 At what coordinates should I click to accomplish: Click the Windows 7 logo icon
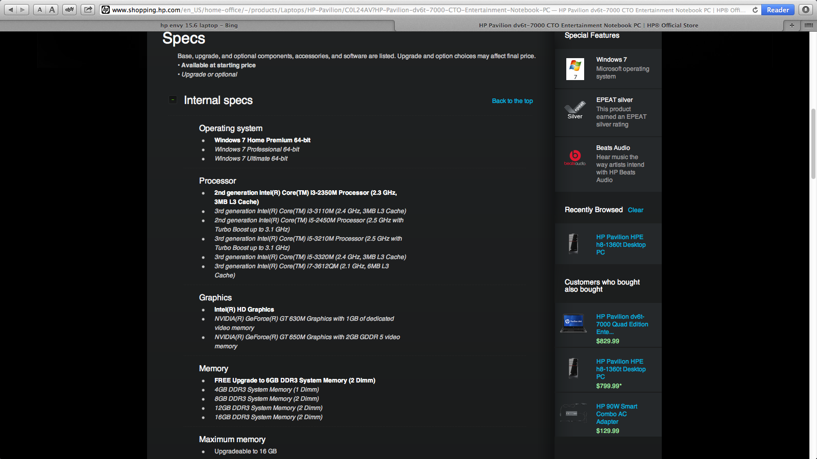(575, 69)
